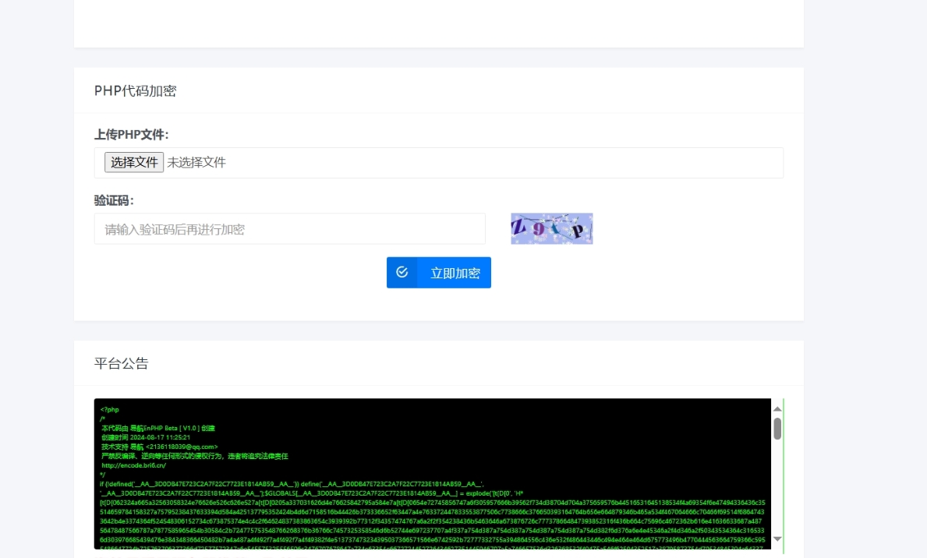
Task: Click the 技术支持 email line in code
Action: [160, 447]
